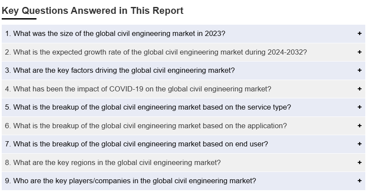The image size is (367, 191).
Task: Expand question 8 about key regions
Action: [x=113, y=162]
